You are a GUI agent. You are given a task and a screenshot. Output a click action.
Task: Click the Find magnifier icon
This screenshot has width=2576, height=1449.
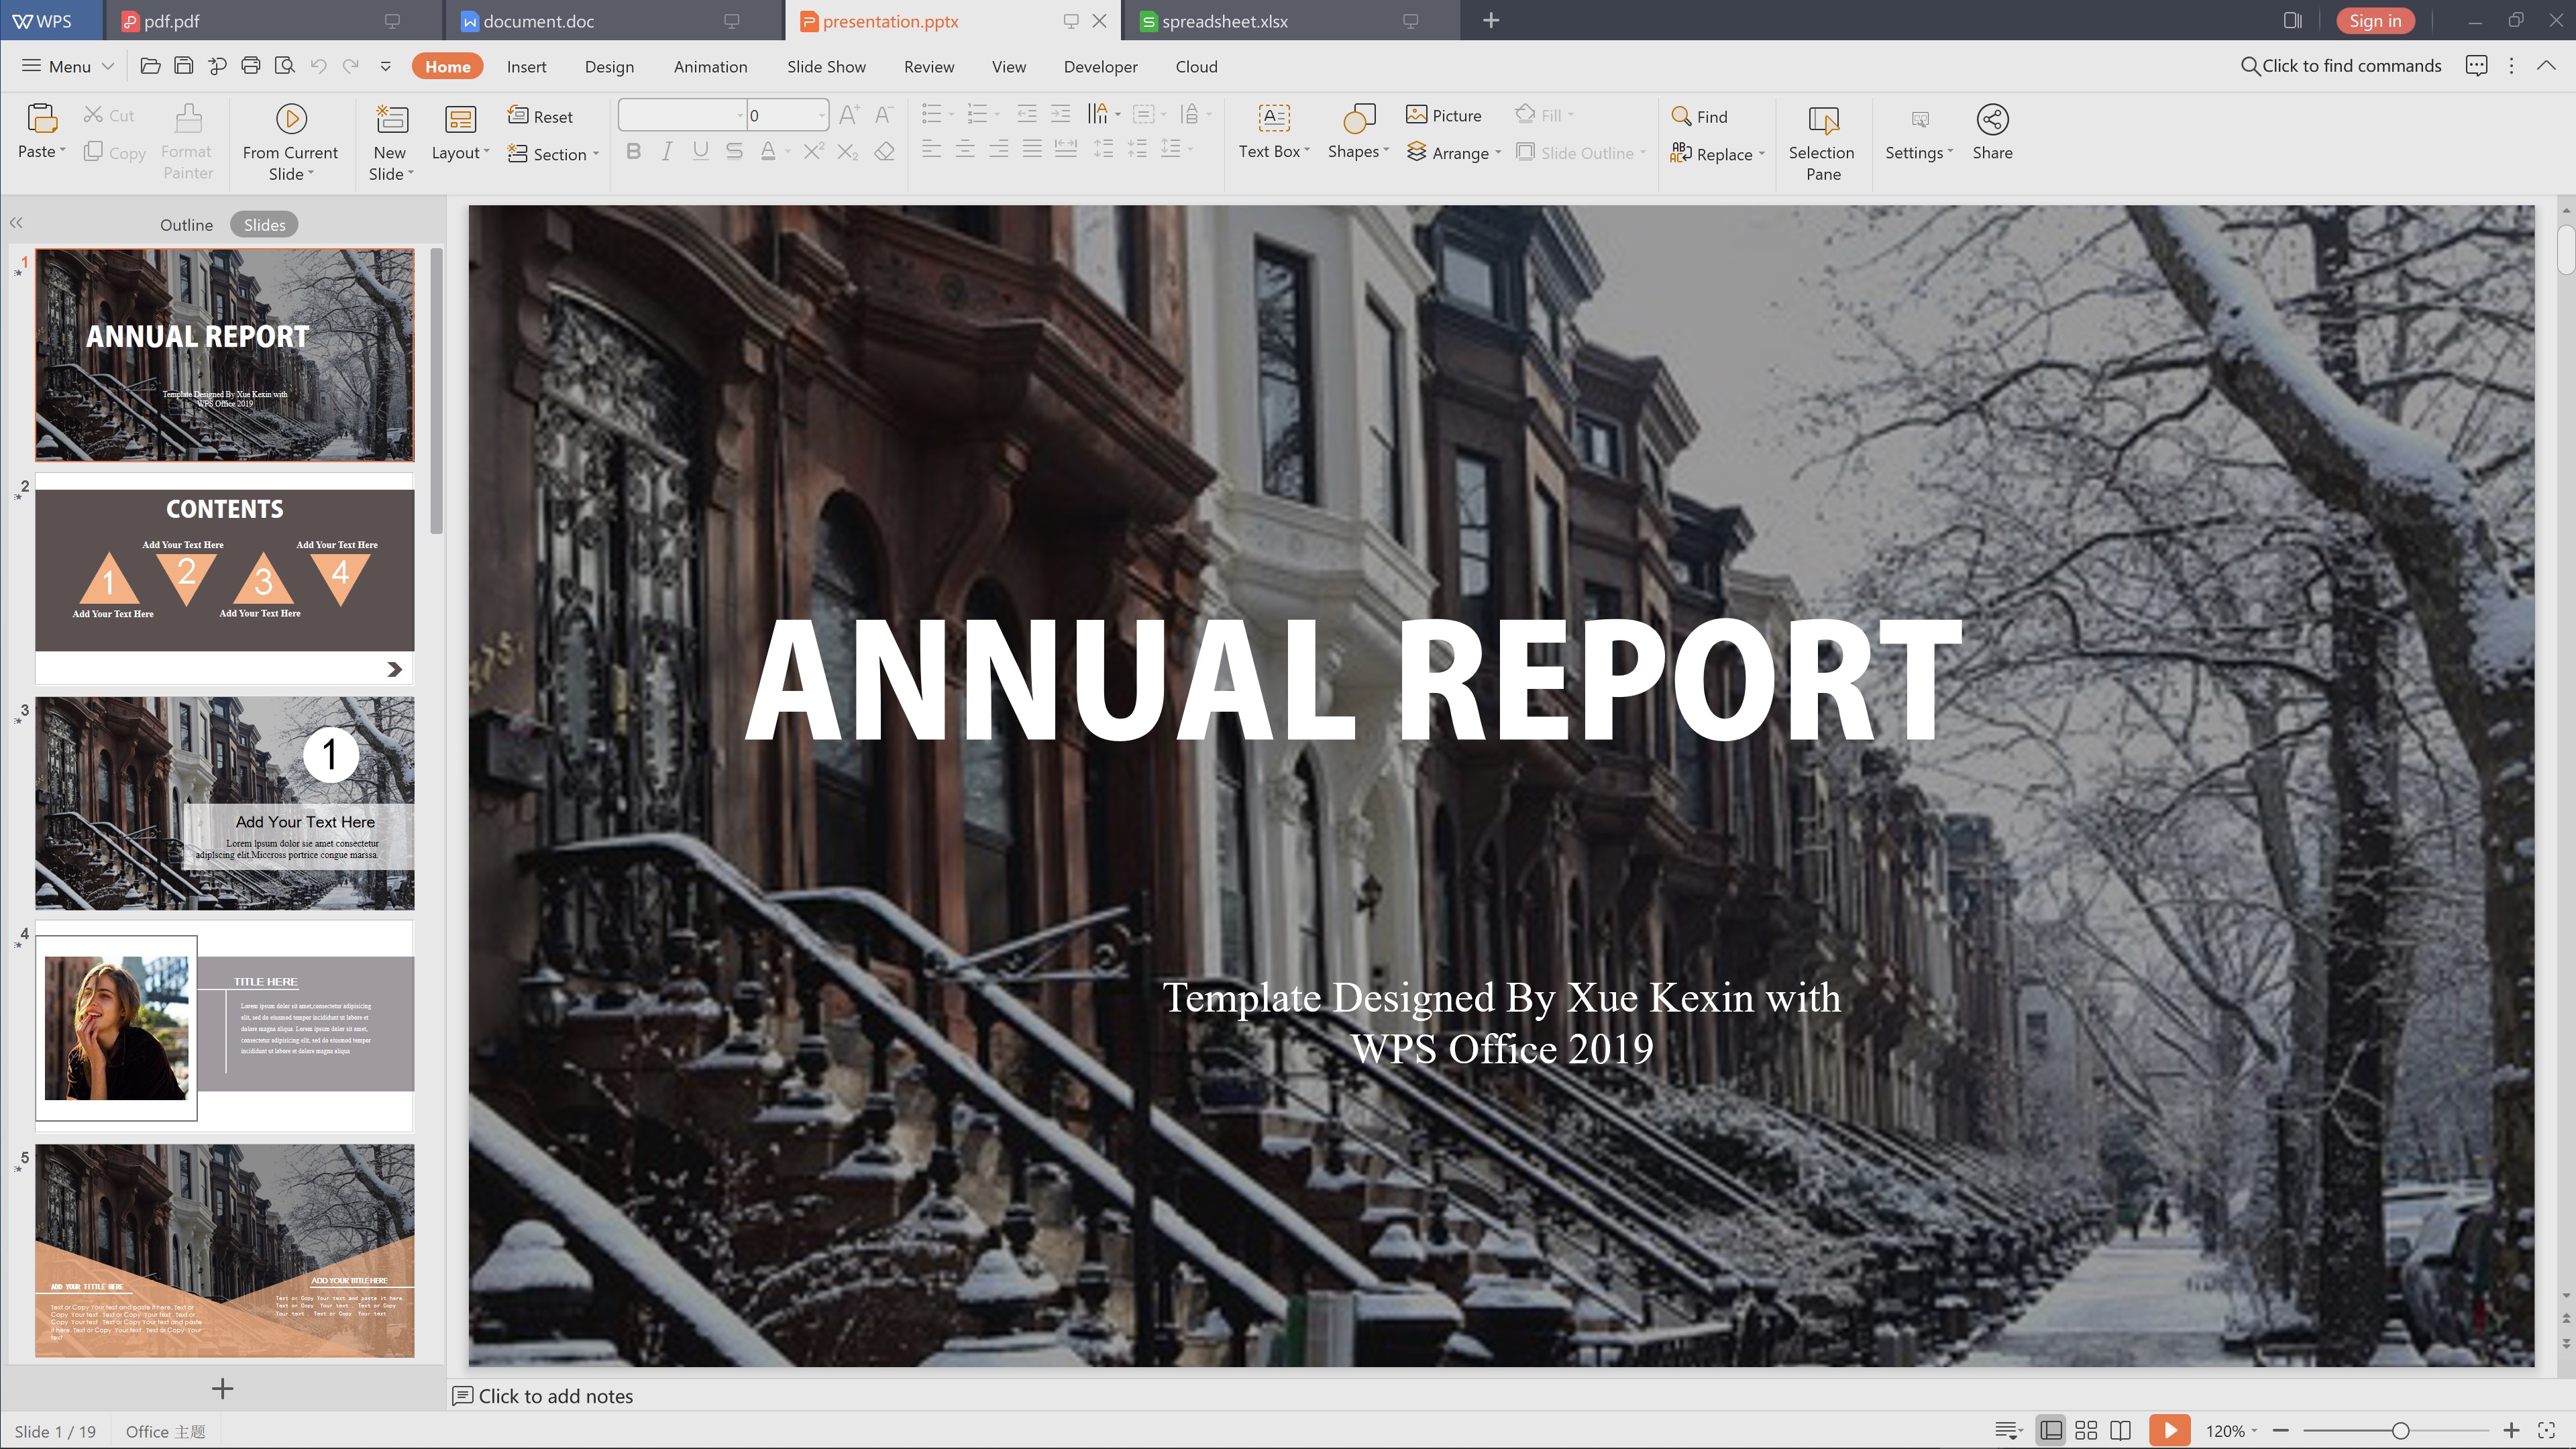(x=1681, y=116)
